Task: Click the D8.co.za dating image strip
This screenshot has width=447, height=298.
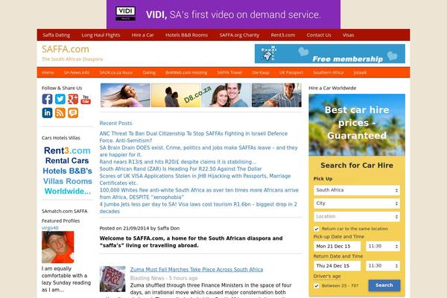Action: coord(201,95)
